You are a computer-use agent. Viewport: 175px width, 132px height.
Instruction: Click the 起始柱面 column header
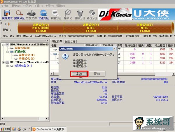point(130,45)
